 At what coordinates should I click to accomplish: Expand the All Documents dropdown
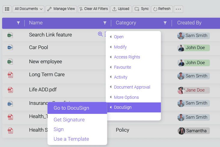(29, 9)
